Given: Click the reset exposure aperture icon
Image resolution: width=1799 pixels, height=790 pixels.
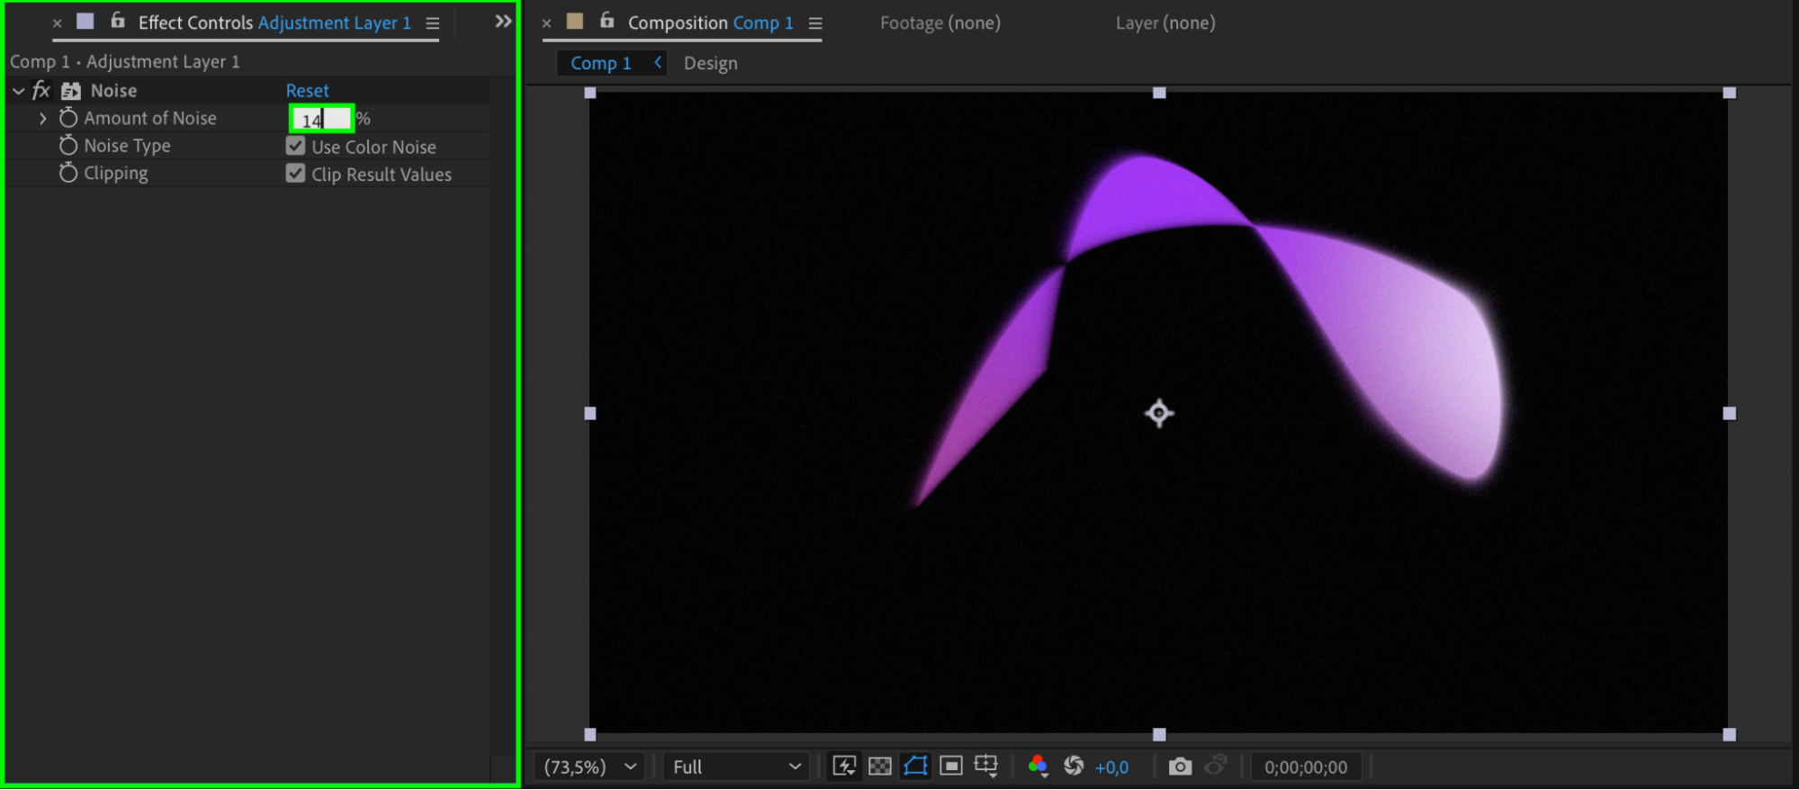Looking at the screenshot, I should 1074,766.
